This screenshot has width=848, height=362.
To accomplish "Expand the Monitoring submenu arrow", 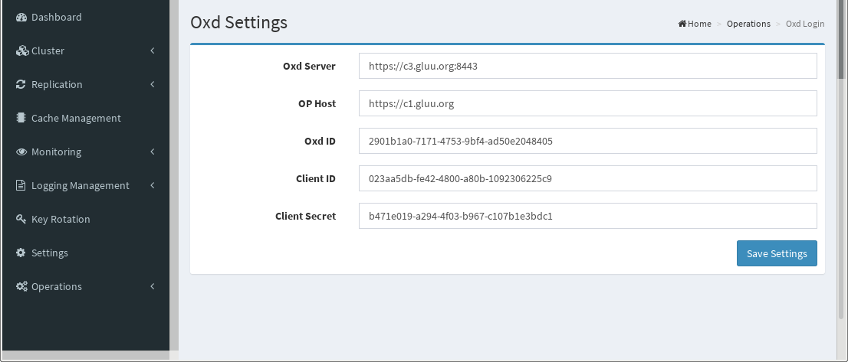I will 153,152.
